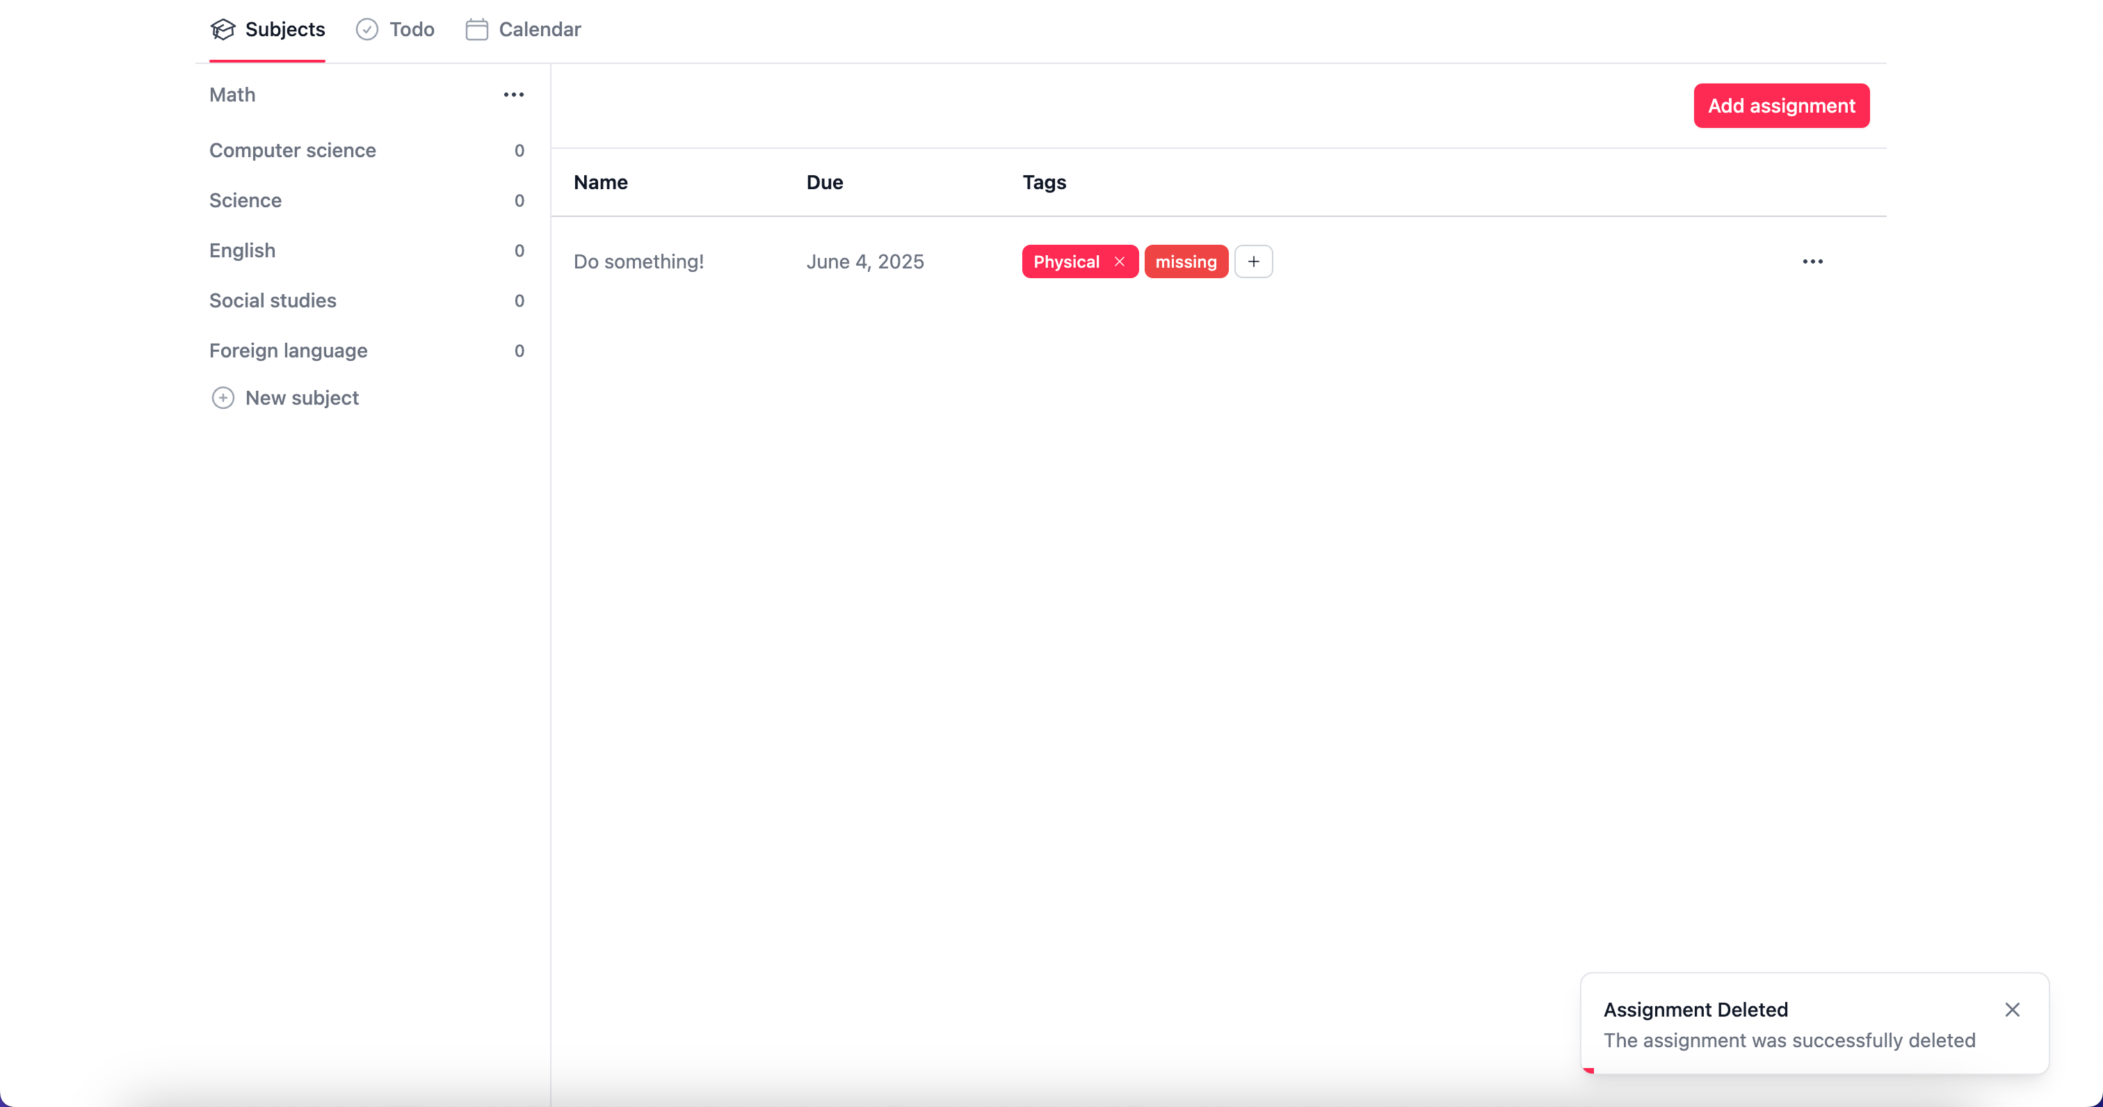Viewport: 2103px width, 1107px height.
Task: Select the Foreign language subject
Action: pyautogui.click(x=287, y=350)
